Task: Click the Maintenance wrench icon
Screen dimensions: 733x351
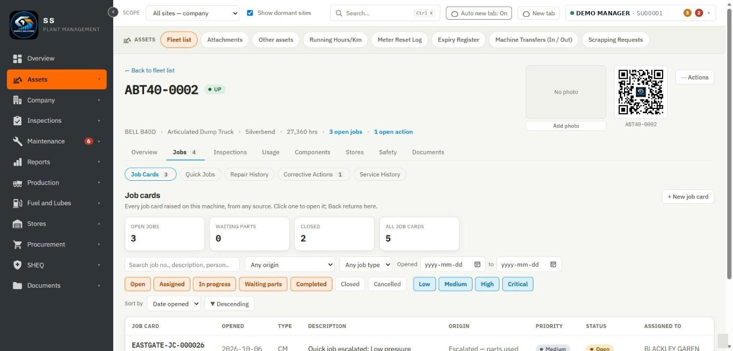Action: [18, 141]
